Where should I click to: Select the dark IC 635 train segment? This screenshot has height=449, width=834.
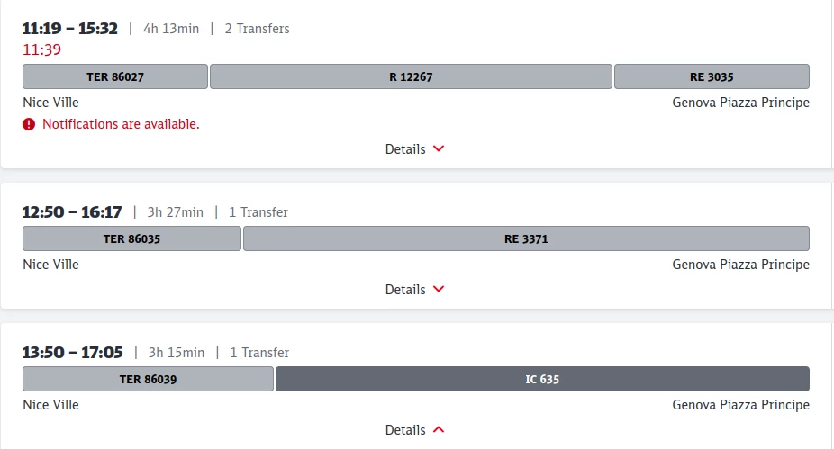click(542, 379)
